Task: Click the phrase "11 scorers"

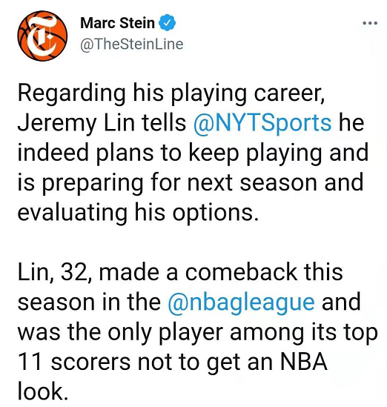Action: pyautogui.click(x=74, y=362)
